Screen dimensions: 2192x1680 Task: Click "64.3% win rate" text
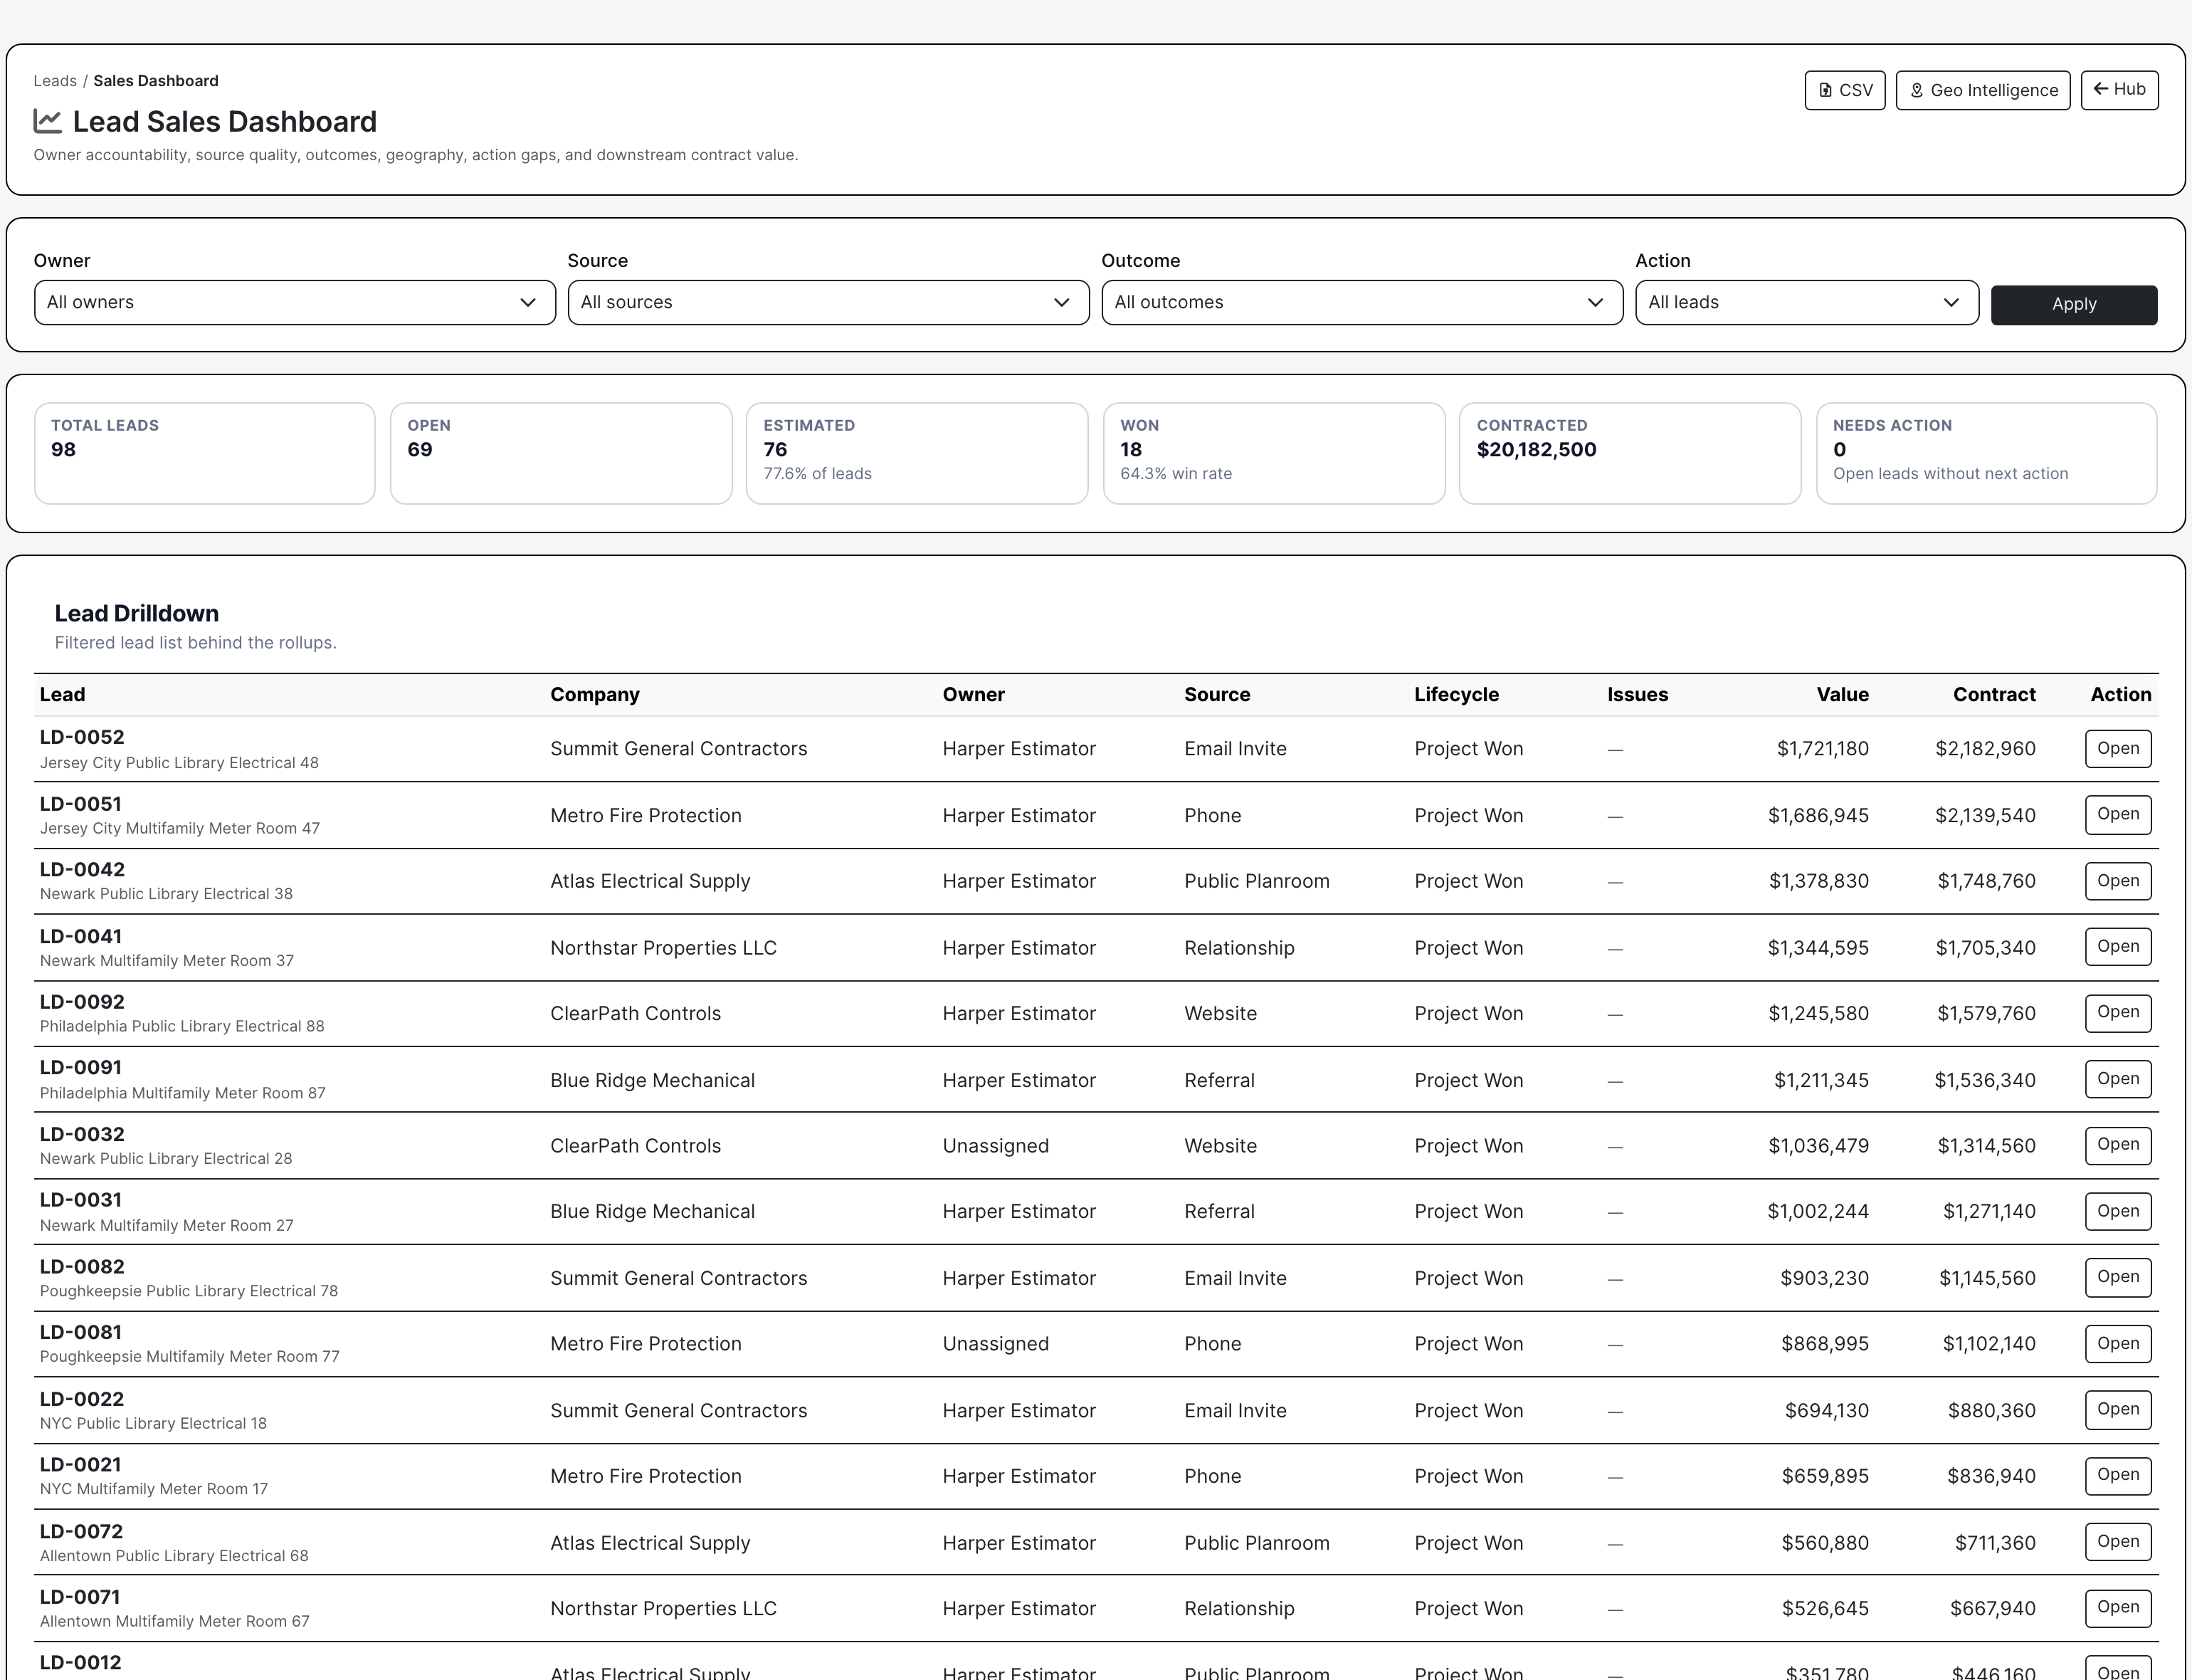[x=1176, y=474]
